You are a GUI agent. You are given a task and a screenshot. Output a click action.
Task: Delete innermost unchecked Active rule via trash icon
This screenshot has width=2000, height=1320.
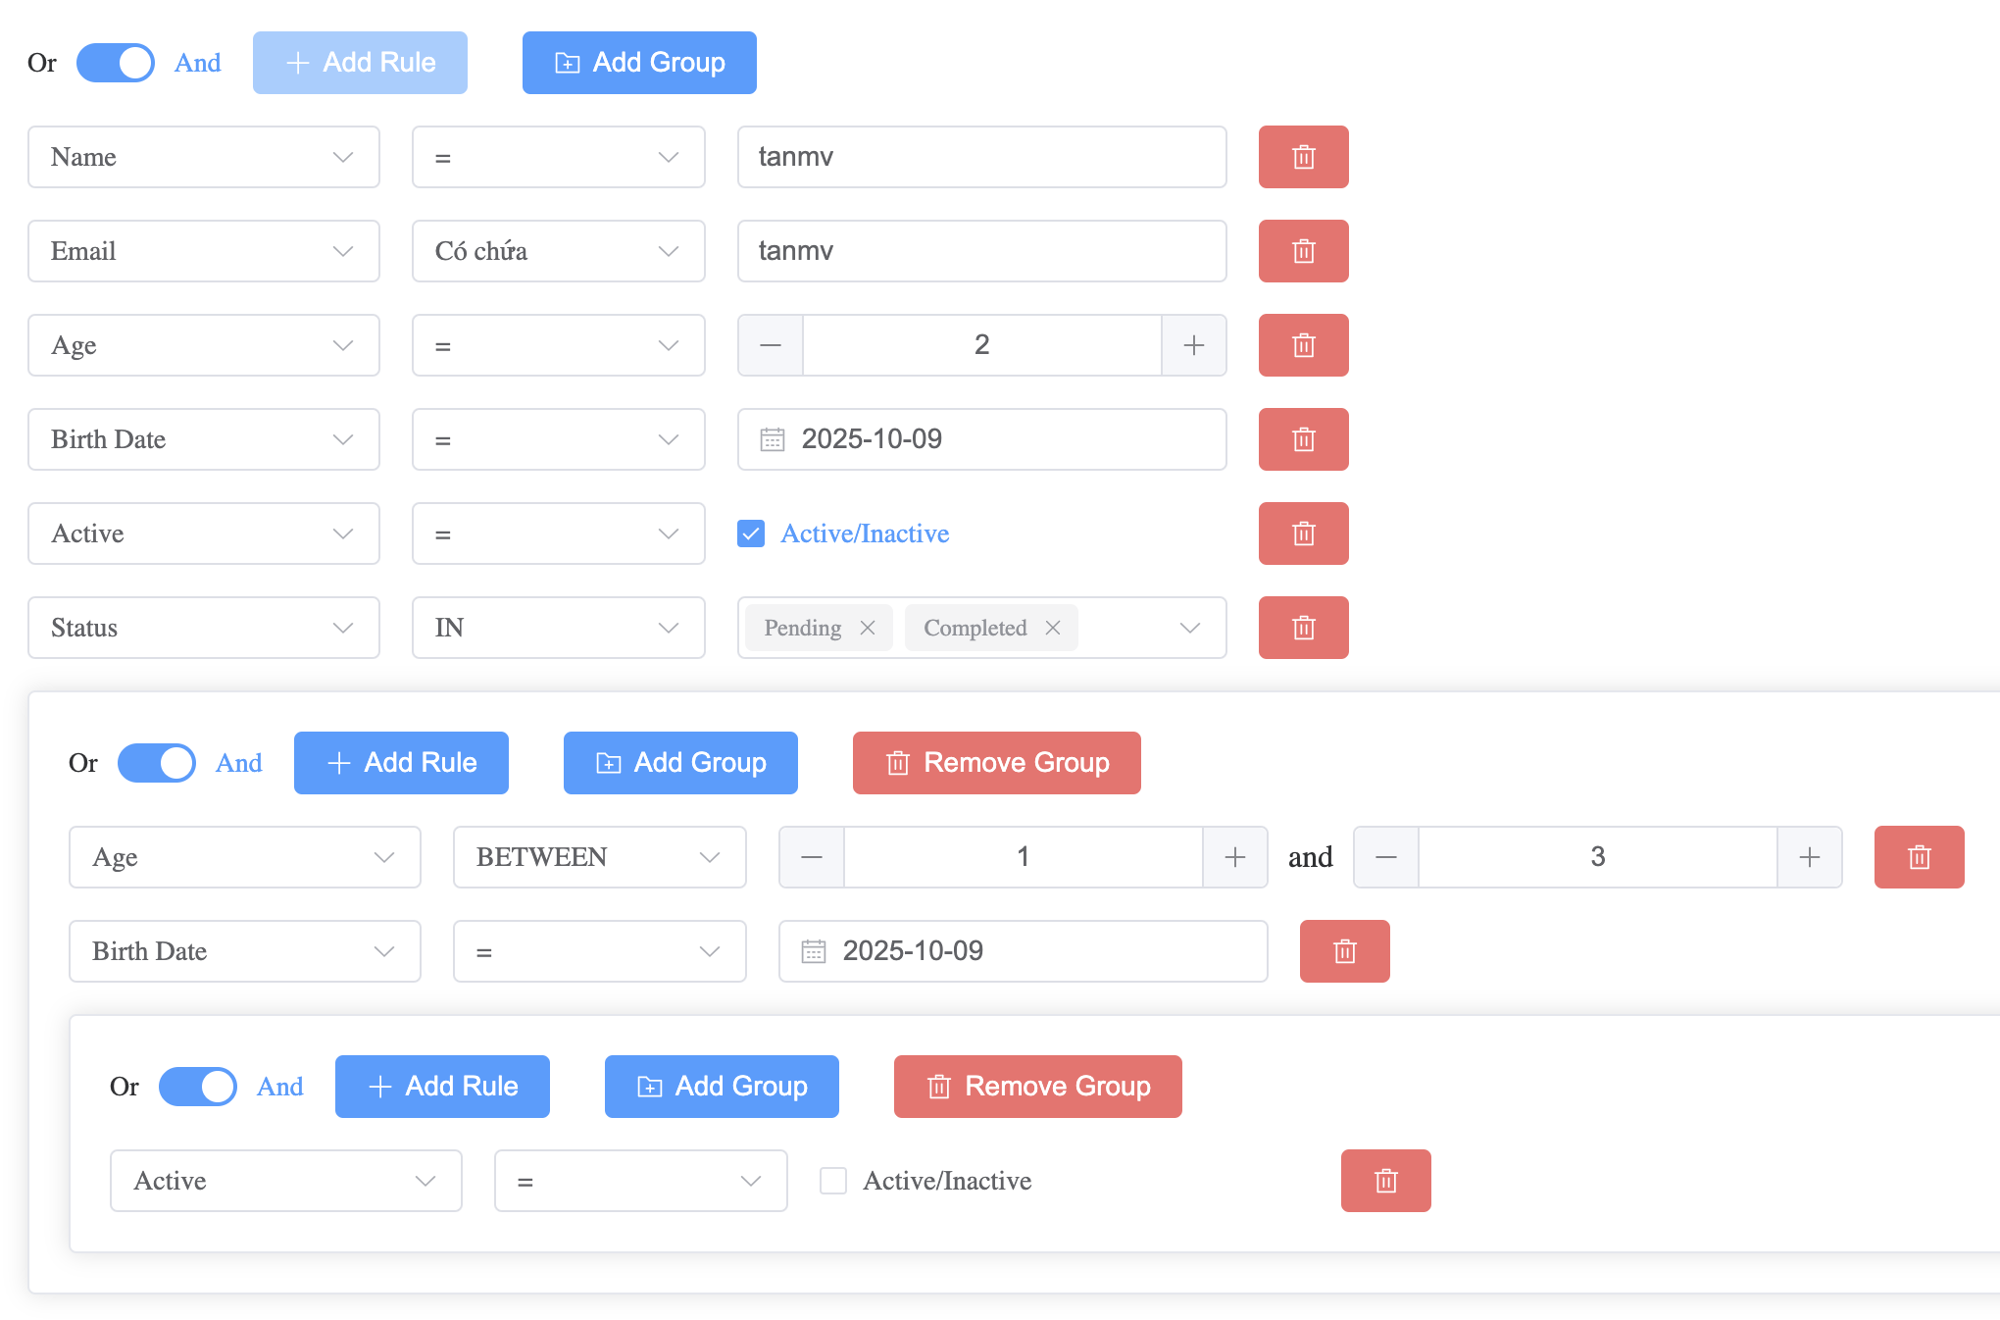[x=1385, y=1181]
